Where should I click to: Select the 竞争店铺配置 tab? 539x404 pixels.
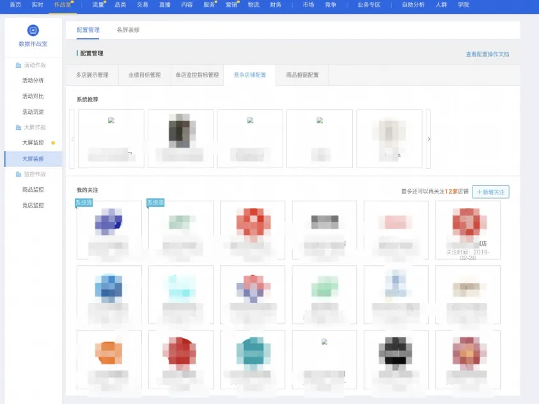(250, 75)
